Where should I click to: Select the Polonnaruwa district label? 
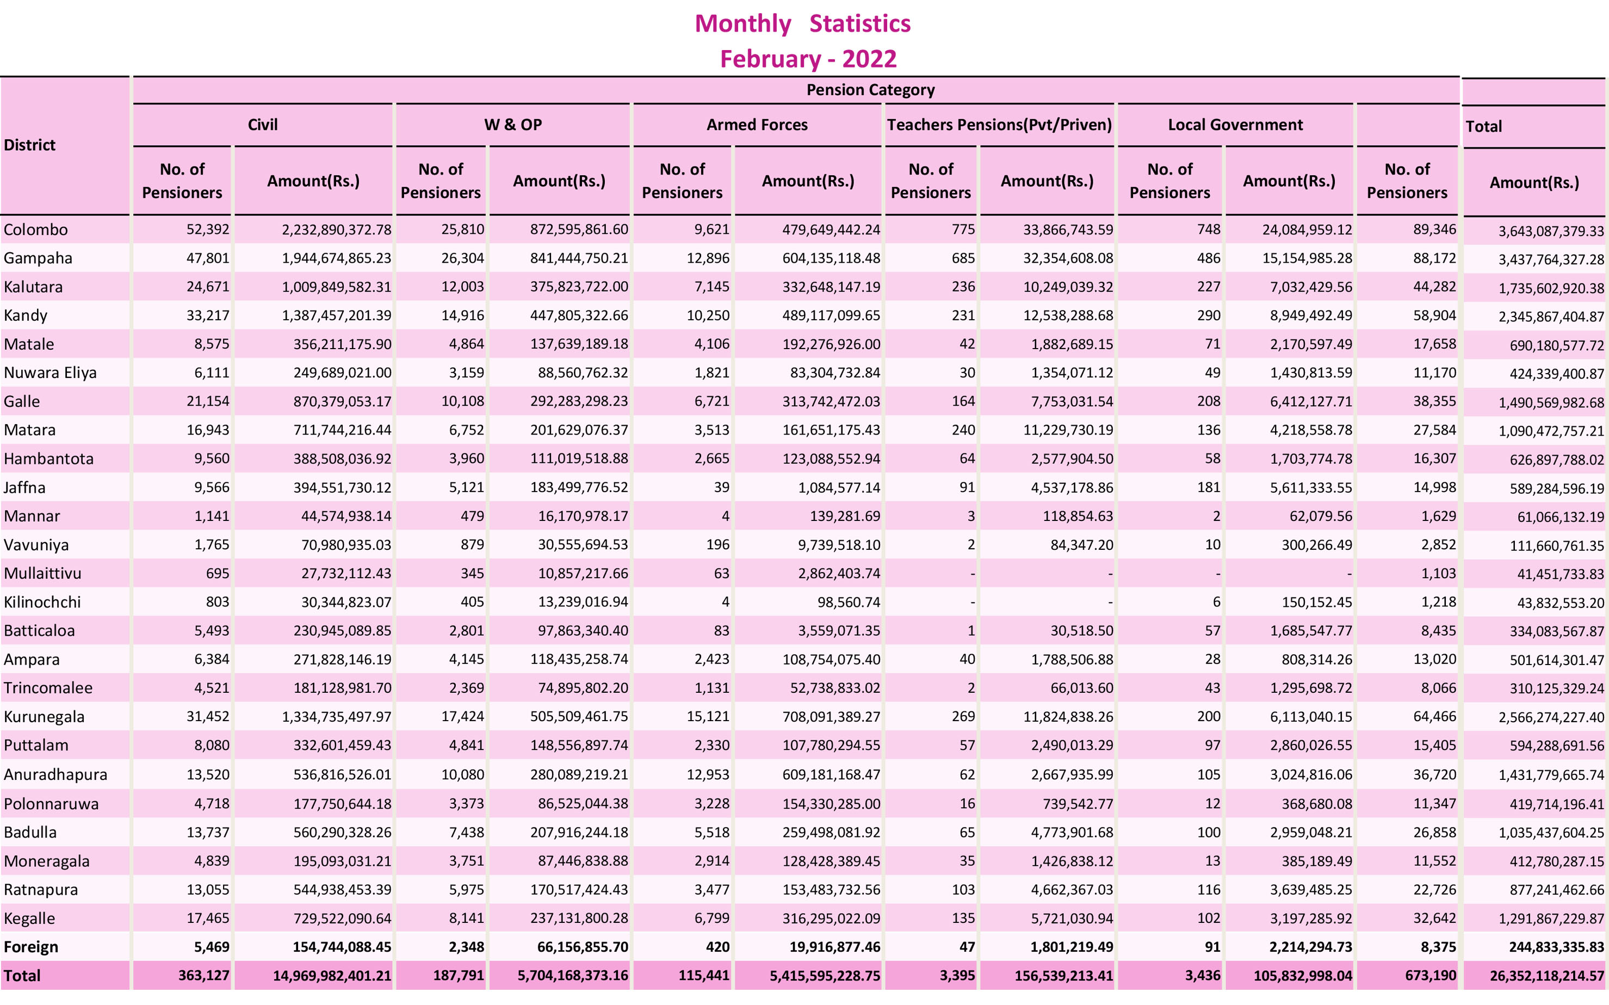(x=51, y=804)
